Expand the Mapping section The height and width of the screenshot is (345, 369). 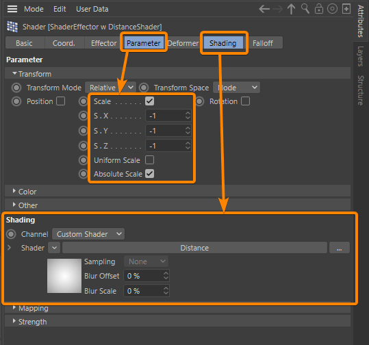14,307
